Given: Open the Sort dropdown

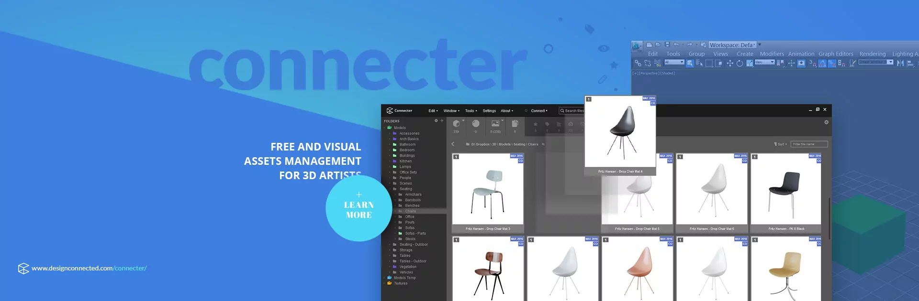Looking at the screenshot, I should pyautogui.click(x=780, y=144).
